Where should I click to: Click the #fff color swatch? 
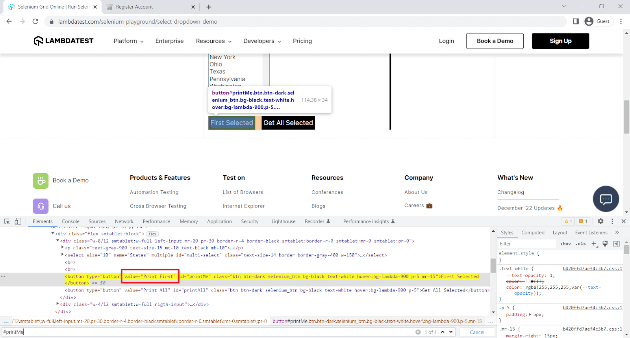tap(528, 281)
